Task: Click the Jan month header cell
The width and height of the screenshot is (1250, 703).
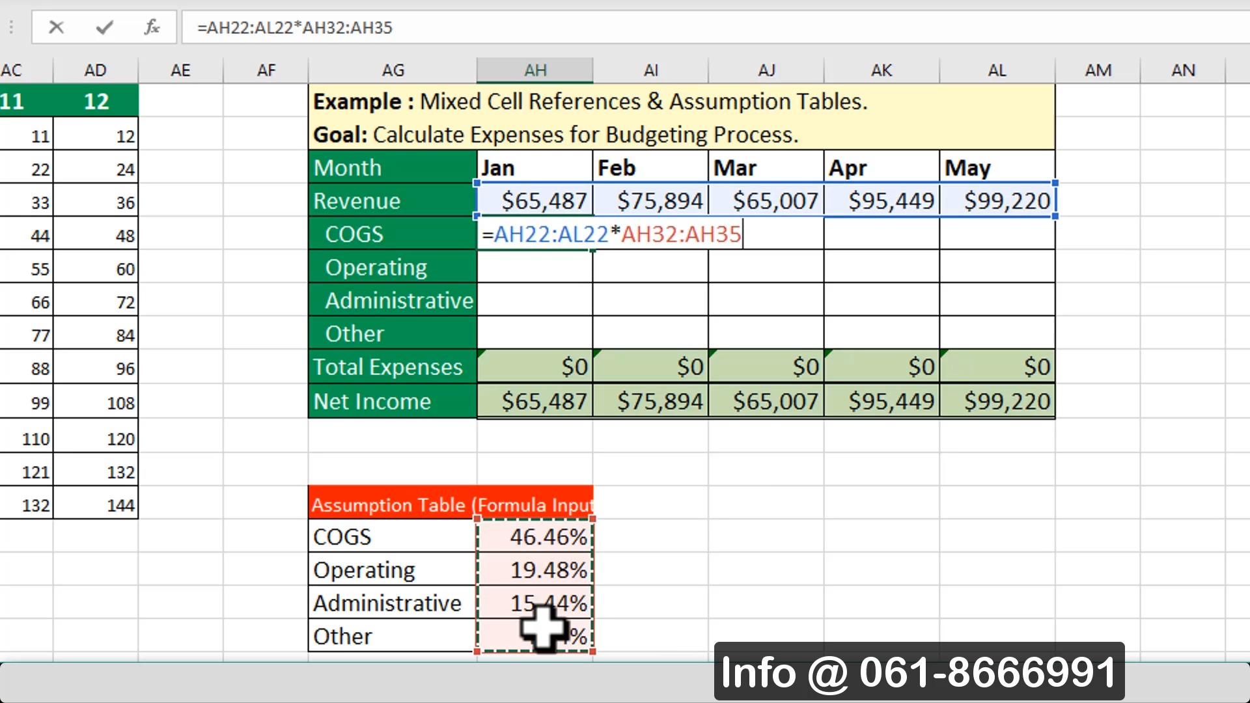Action: click(535, 167)
